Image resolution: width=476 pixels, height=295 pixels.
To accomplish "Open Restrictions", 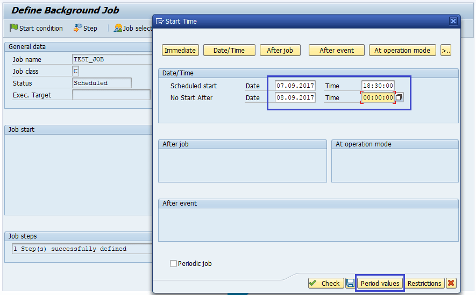I will (424, 283).
